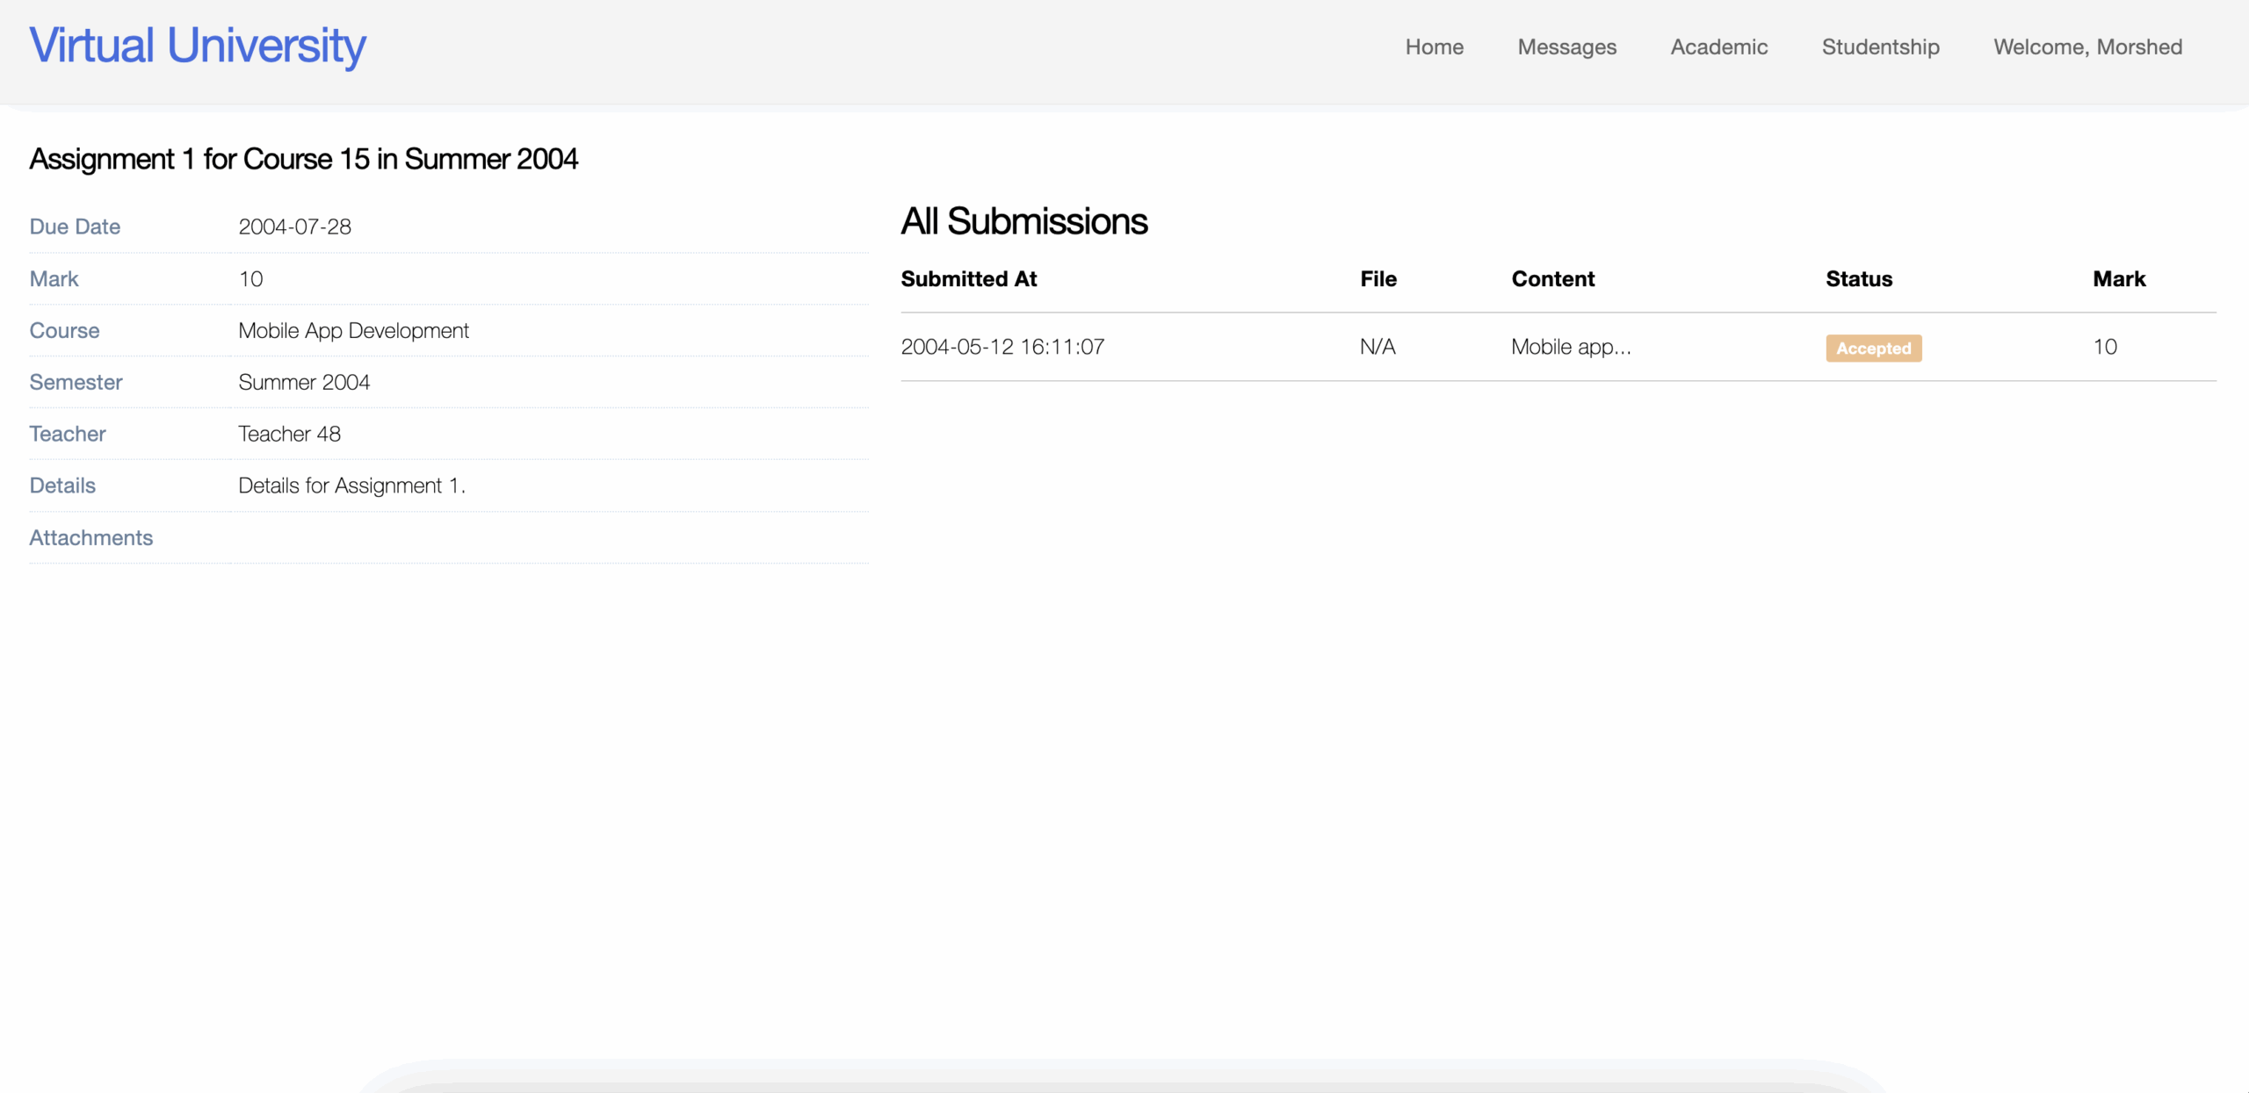The width and height of the screenshot is (2249, 1093).
Task: Expand the Academic menu
Action: 1718,47
